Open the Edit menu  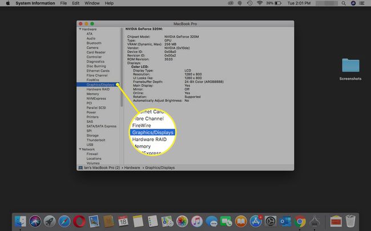tap(76, 3)
